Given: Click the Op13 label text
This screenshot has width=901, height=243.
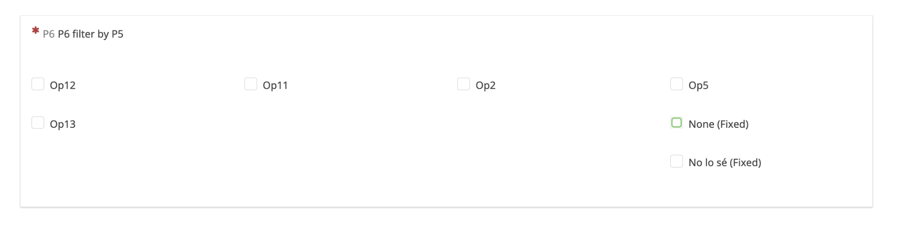Looking at the screenshot, I should click(x=63, y=124).
